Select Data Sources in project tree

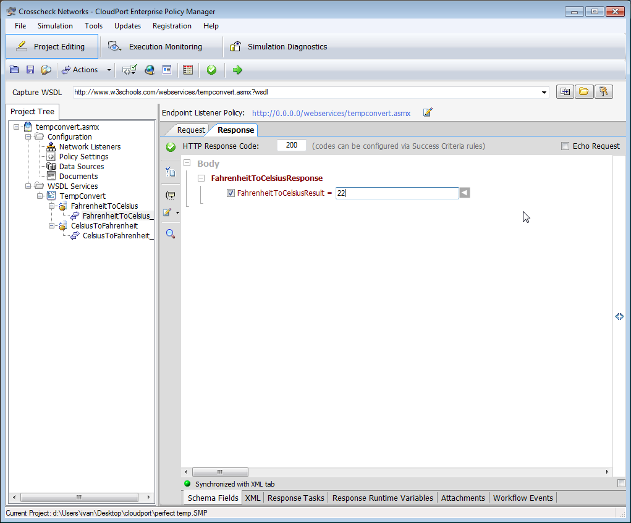coord(82,167)
